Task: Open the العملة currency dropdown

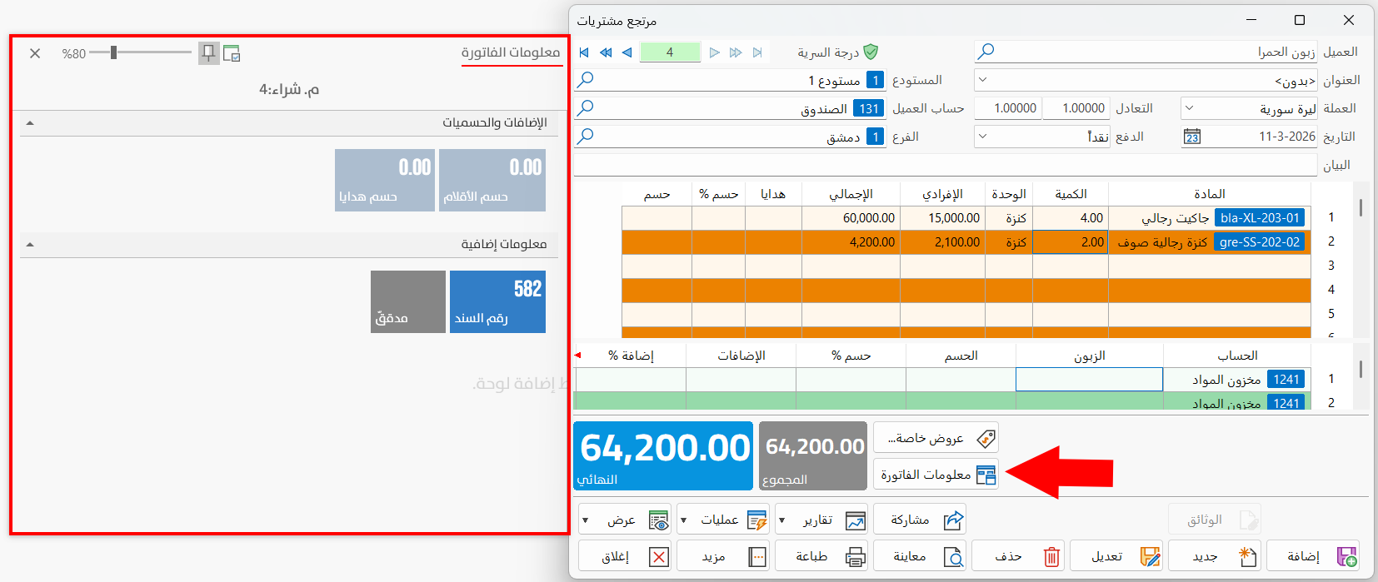Action: click(1189, 108)
